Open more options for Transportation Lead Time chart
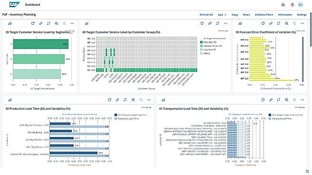The height and width of the screenshot is (175, 312). 302,100
